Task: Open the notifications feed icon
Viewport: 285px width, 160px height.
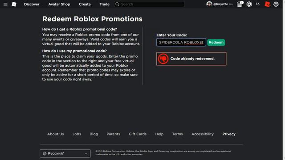Action: (240, 4)
